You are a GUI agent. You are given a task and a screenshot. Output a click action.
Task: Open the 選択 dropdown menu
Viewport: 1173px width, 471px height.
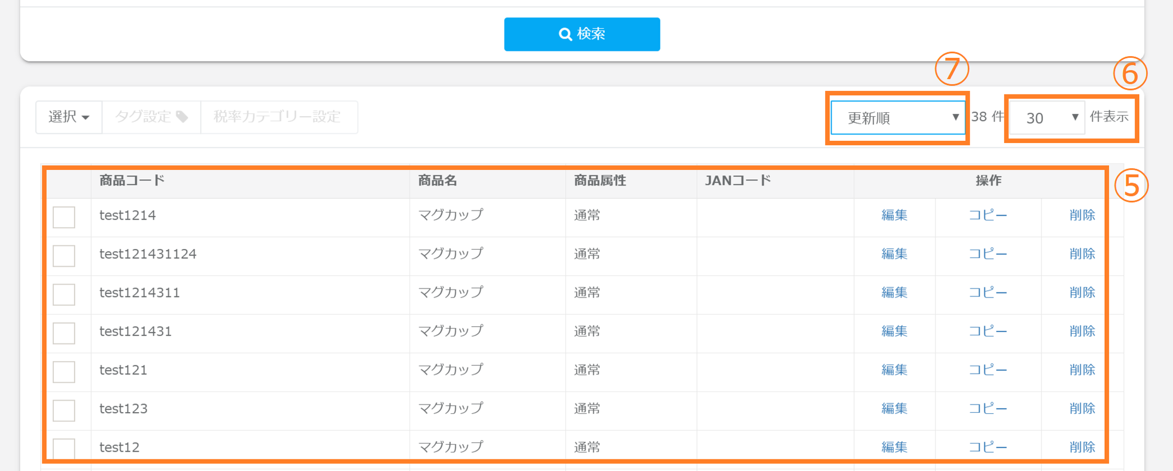tap(69, 117)
